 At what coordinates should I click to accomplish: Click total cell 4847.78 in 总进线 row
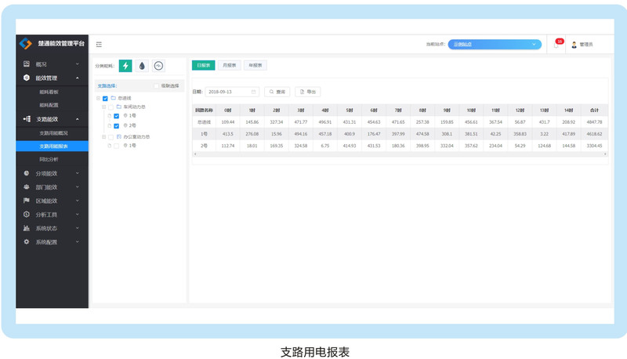point(595,122)
